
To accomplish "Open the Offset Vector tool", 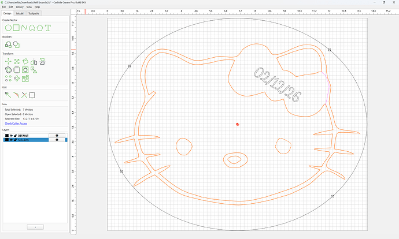I will click(8, 70).
